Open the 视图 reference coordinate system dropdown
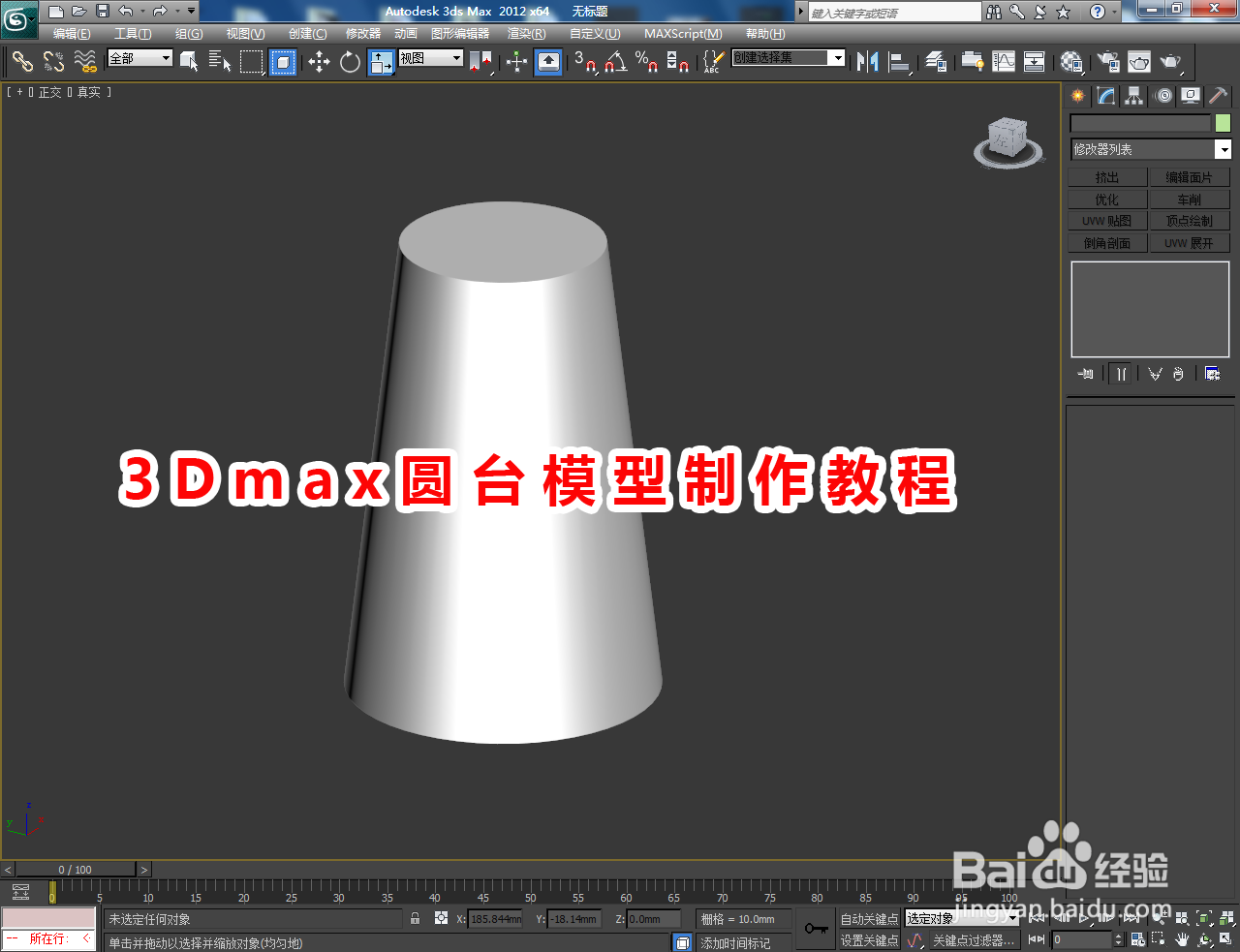The height and width of the screenshot is (952, 1240). [x=430, y=57]
